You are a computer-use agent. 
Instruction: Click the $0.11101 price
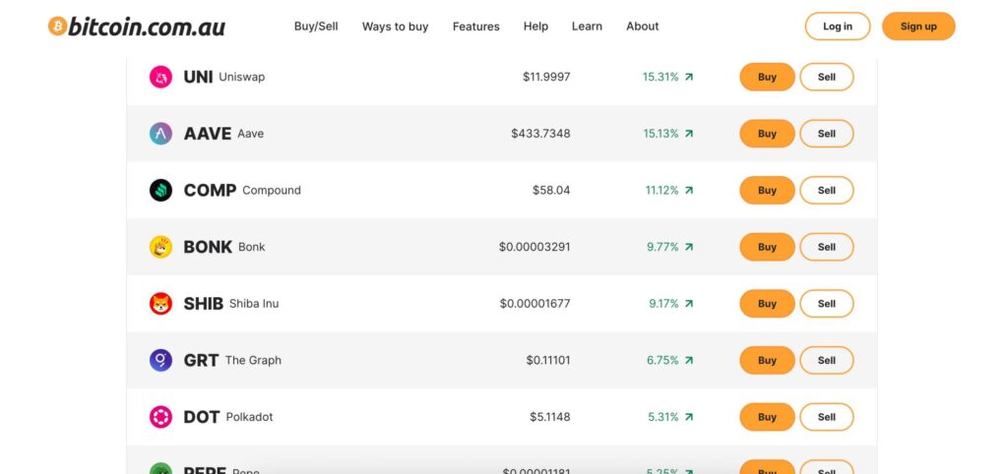[x=547, y=360]
